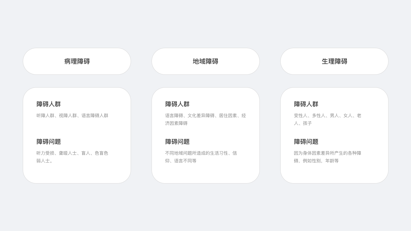The image size is (411, 231).
Task: Click the line 碍，例如性别，年龄等 in the right card
Action: tap(316, 161)
